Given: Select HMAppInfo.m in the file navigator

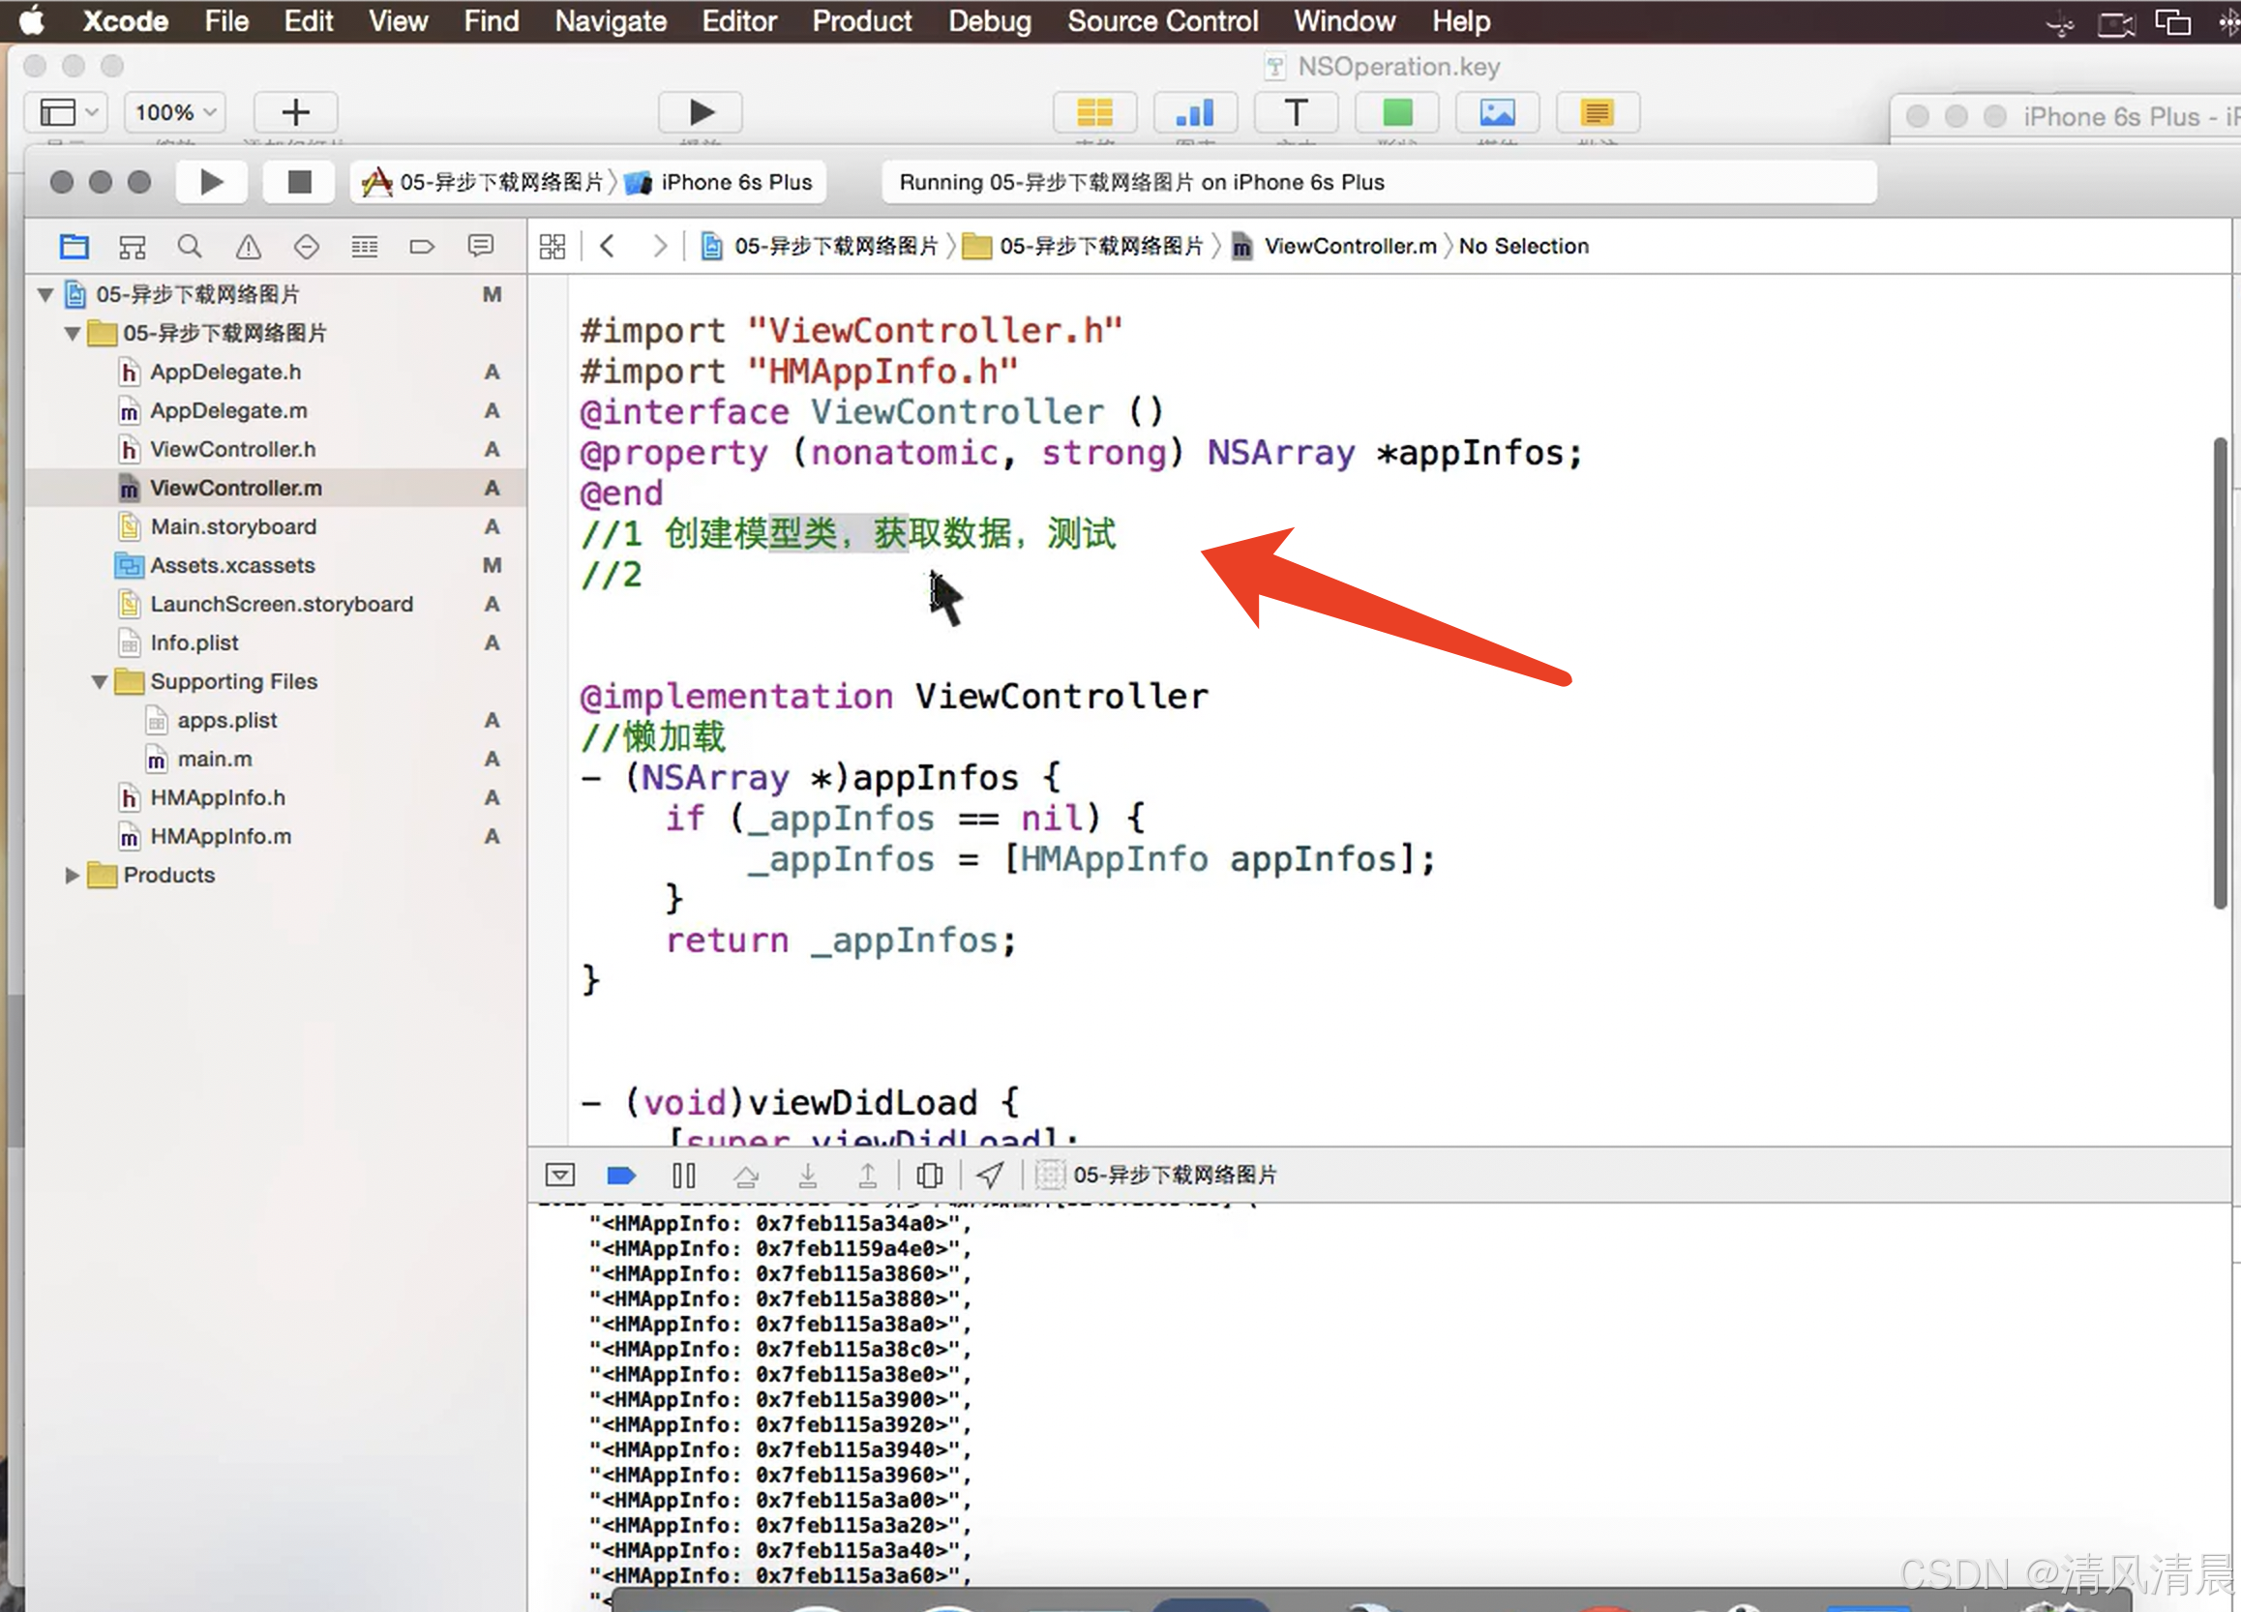Looking at the screenshot, I should 221,836.
